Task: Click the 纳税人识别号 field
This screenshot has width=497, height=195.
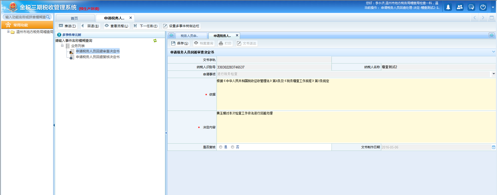Action: (x=274, y=67)
